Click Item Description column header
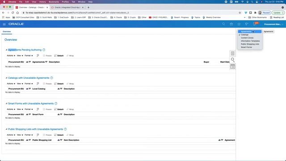This screenshot has height=161, width=286. coord(71,140)
